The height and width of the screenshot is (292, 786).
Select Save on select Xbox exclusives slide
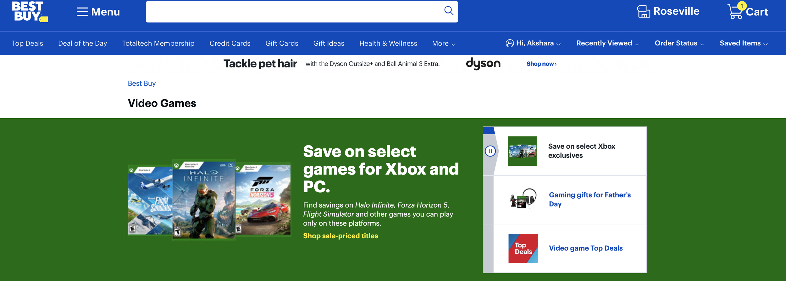(581, 151)
